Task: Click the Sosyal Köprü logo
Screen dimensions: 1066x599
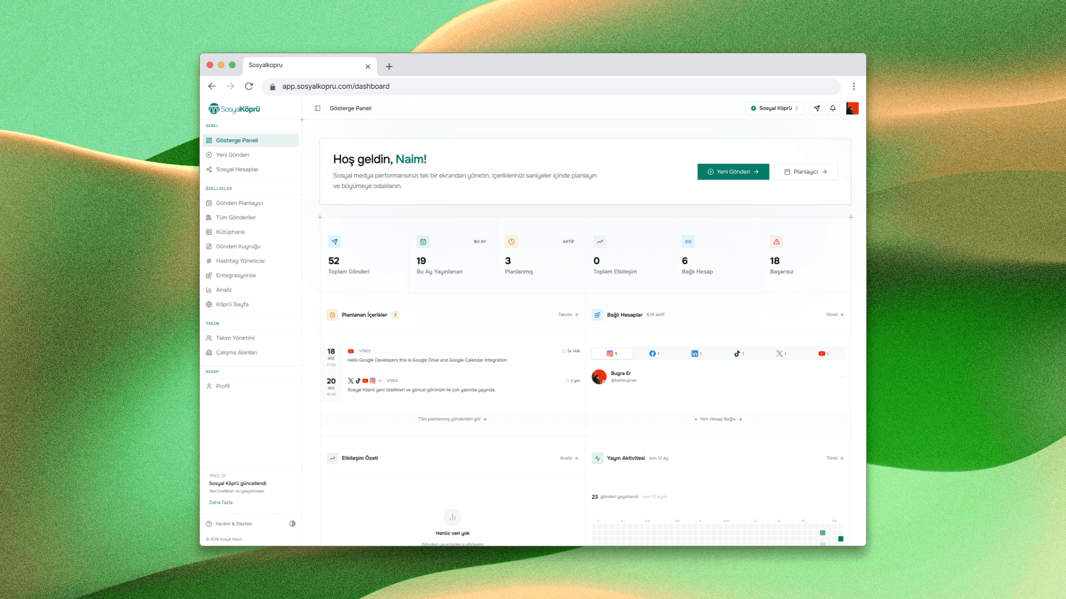Action: (x=234, y=109)
